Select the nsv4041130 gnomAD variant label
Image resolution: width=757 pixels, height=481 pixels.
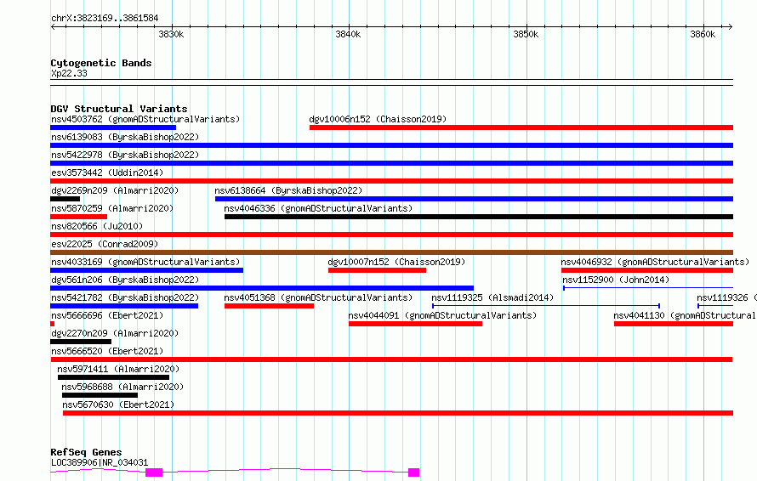685,315
